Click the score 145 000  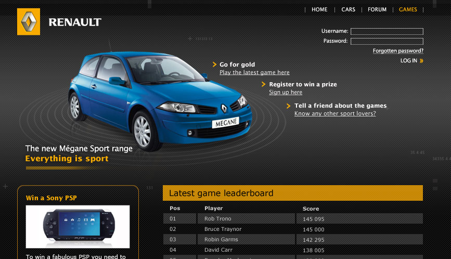313,229
